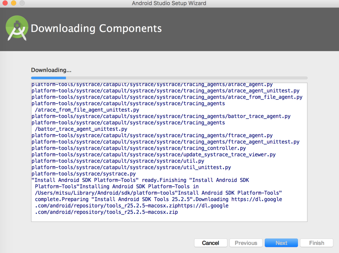Image resolution: width=339 pixels, height=253 pixels.
Task: Click the line starting 'Platform-Tools"Installing Android SDK'
Action: pos(117,186)
